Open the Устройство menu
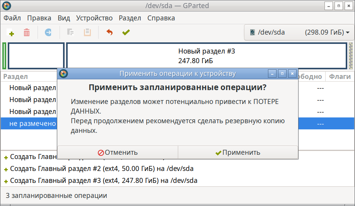355x206 pixels. tap(94, 18)
